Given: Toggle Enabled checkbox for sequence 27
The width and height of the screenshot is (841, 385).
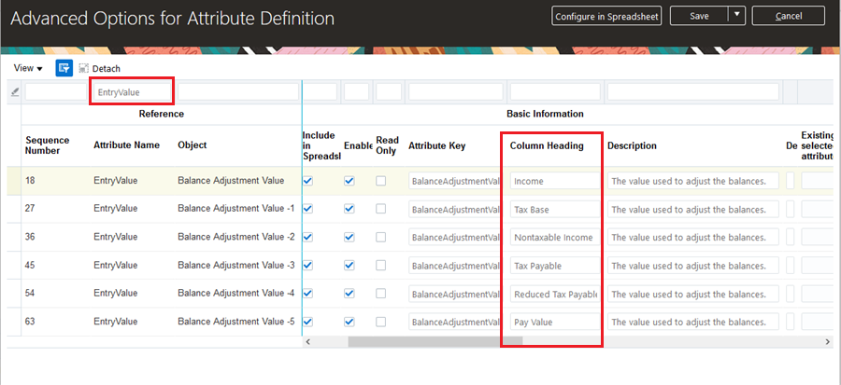Looking at the screenshot, I should click(x=349, y=209).
